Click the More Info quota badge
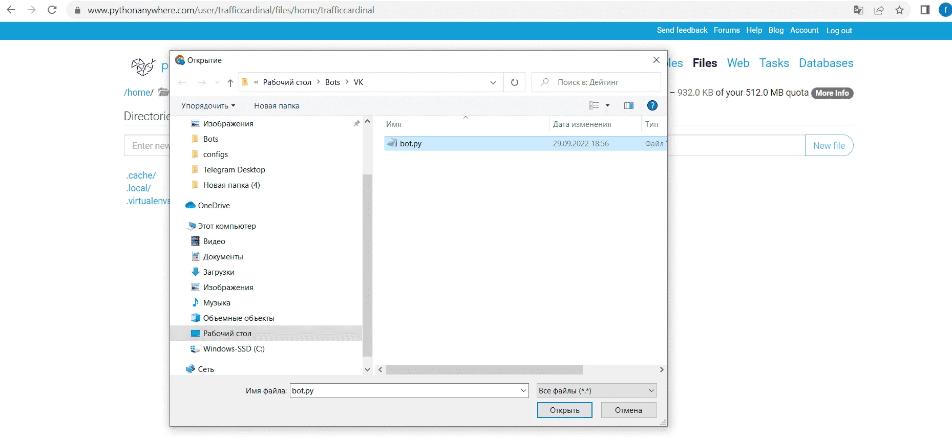Screen dimensions: 952x441 (x=832, y=93)
